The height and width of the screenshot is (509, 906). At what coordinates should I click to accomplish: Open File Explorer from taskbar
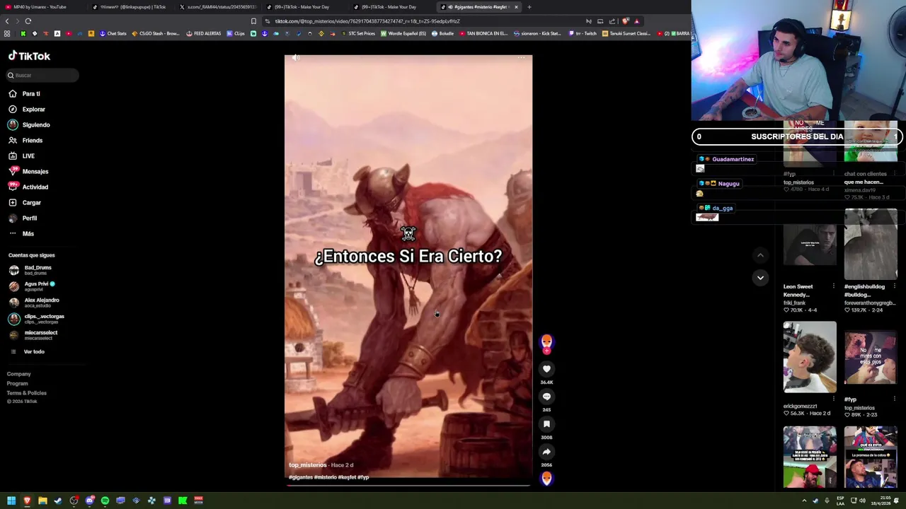pyautogui.click(x=42, y=501)
